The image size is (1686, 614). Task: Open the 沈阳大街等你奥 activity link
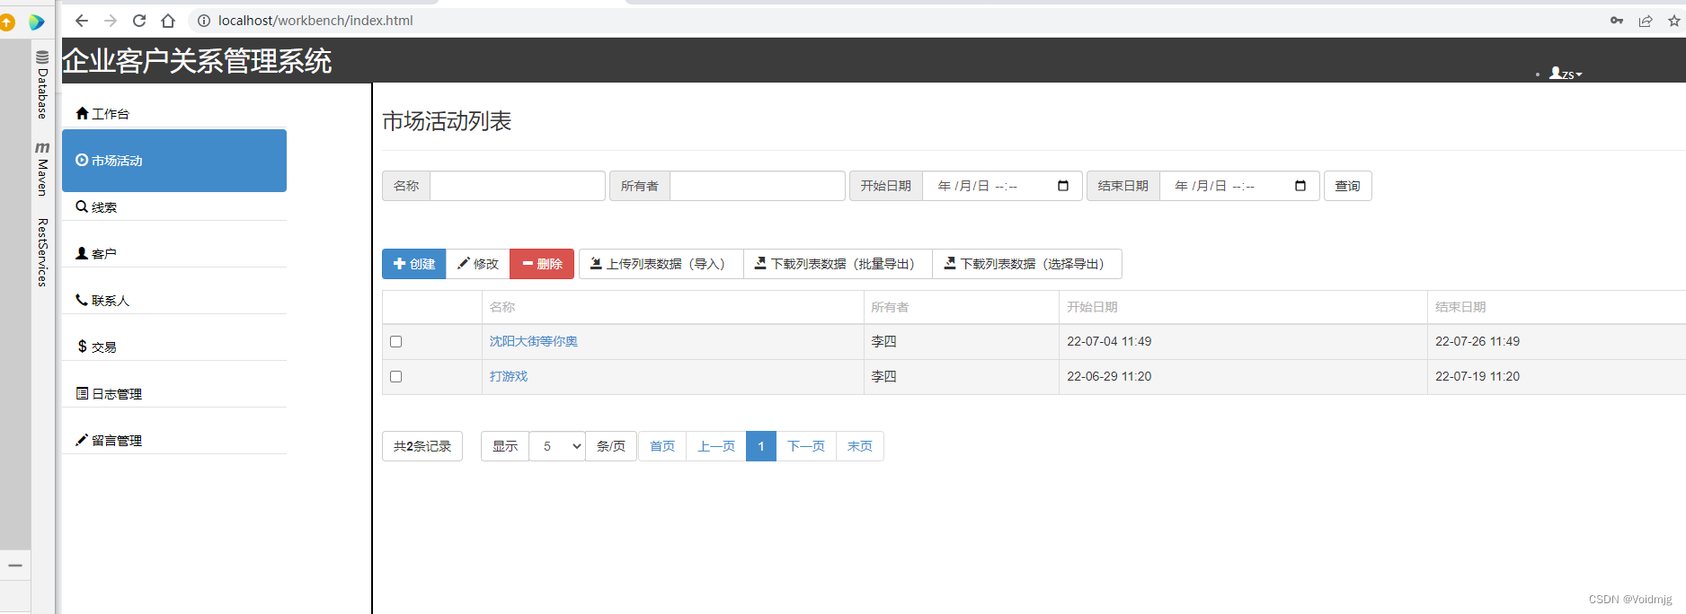(x=534, y=341)
